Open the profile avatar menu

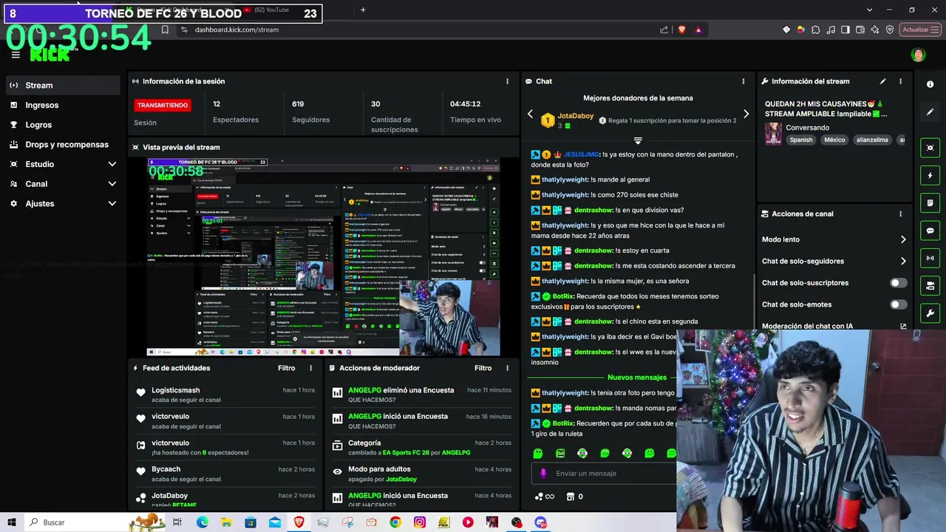[918, 55]
